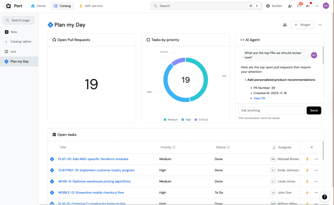The height and width of the screenshot is (205, 334).
Task: Open the page options ellipsis next to Widget
Action: pyautogui.click(x=320, y=25)
